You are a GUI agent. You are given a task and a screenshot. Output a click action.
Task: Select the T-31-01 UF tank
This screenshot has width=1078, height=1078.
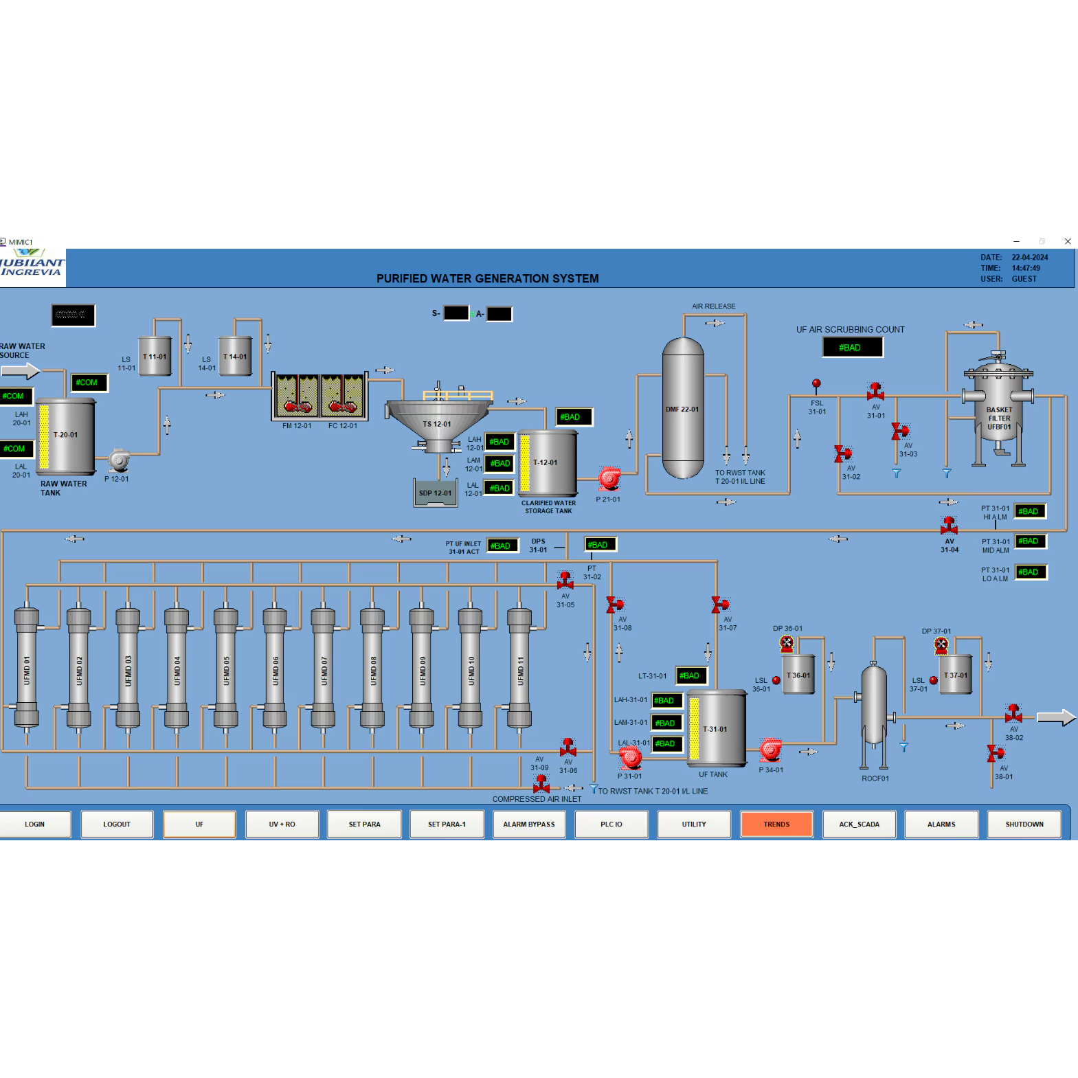[717, 728]
